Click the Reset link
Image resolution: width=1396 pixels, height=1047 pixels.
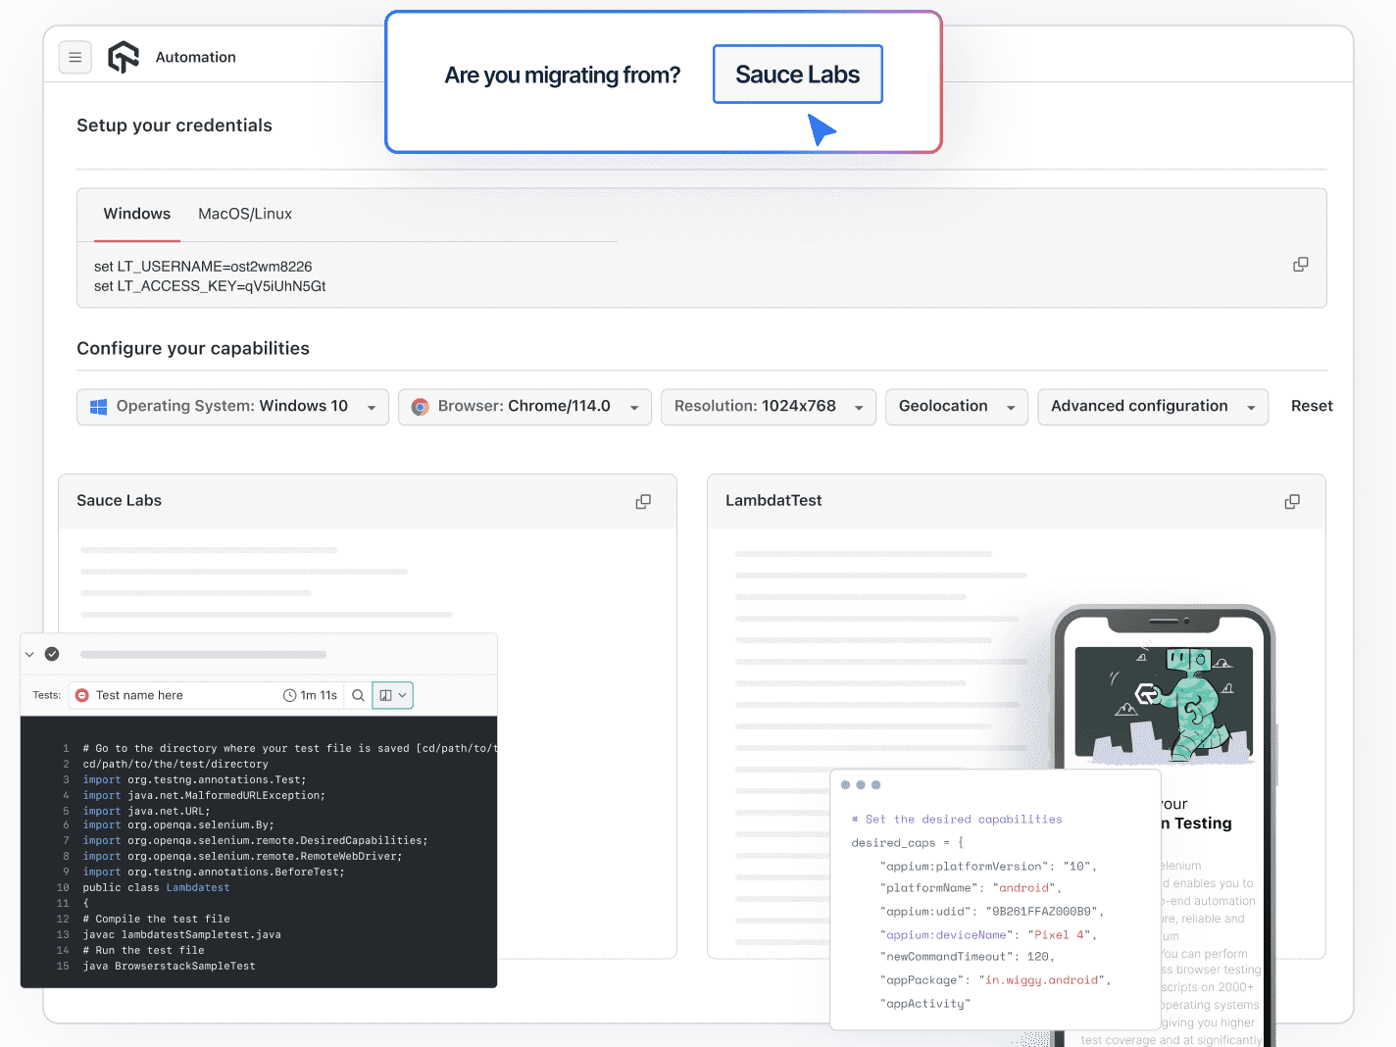[1311, 407]
